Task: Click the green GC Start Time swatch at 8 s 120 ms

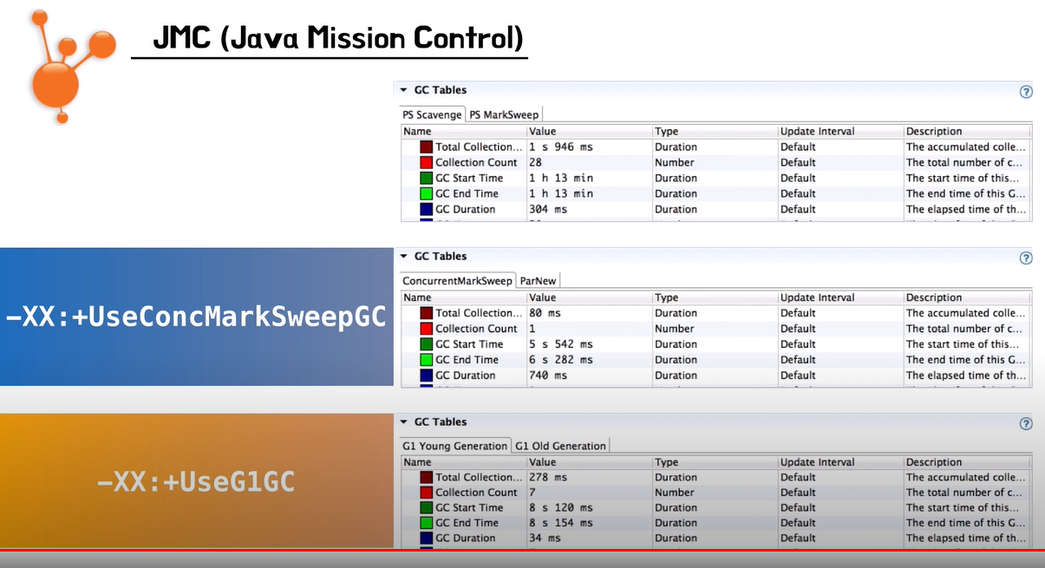Action: (x=426, y=508)
